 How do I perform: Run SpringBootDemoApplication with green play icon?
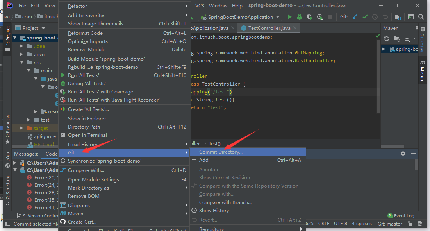click(289, 17)
